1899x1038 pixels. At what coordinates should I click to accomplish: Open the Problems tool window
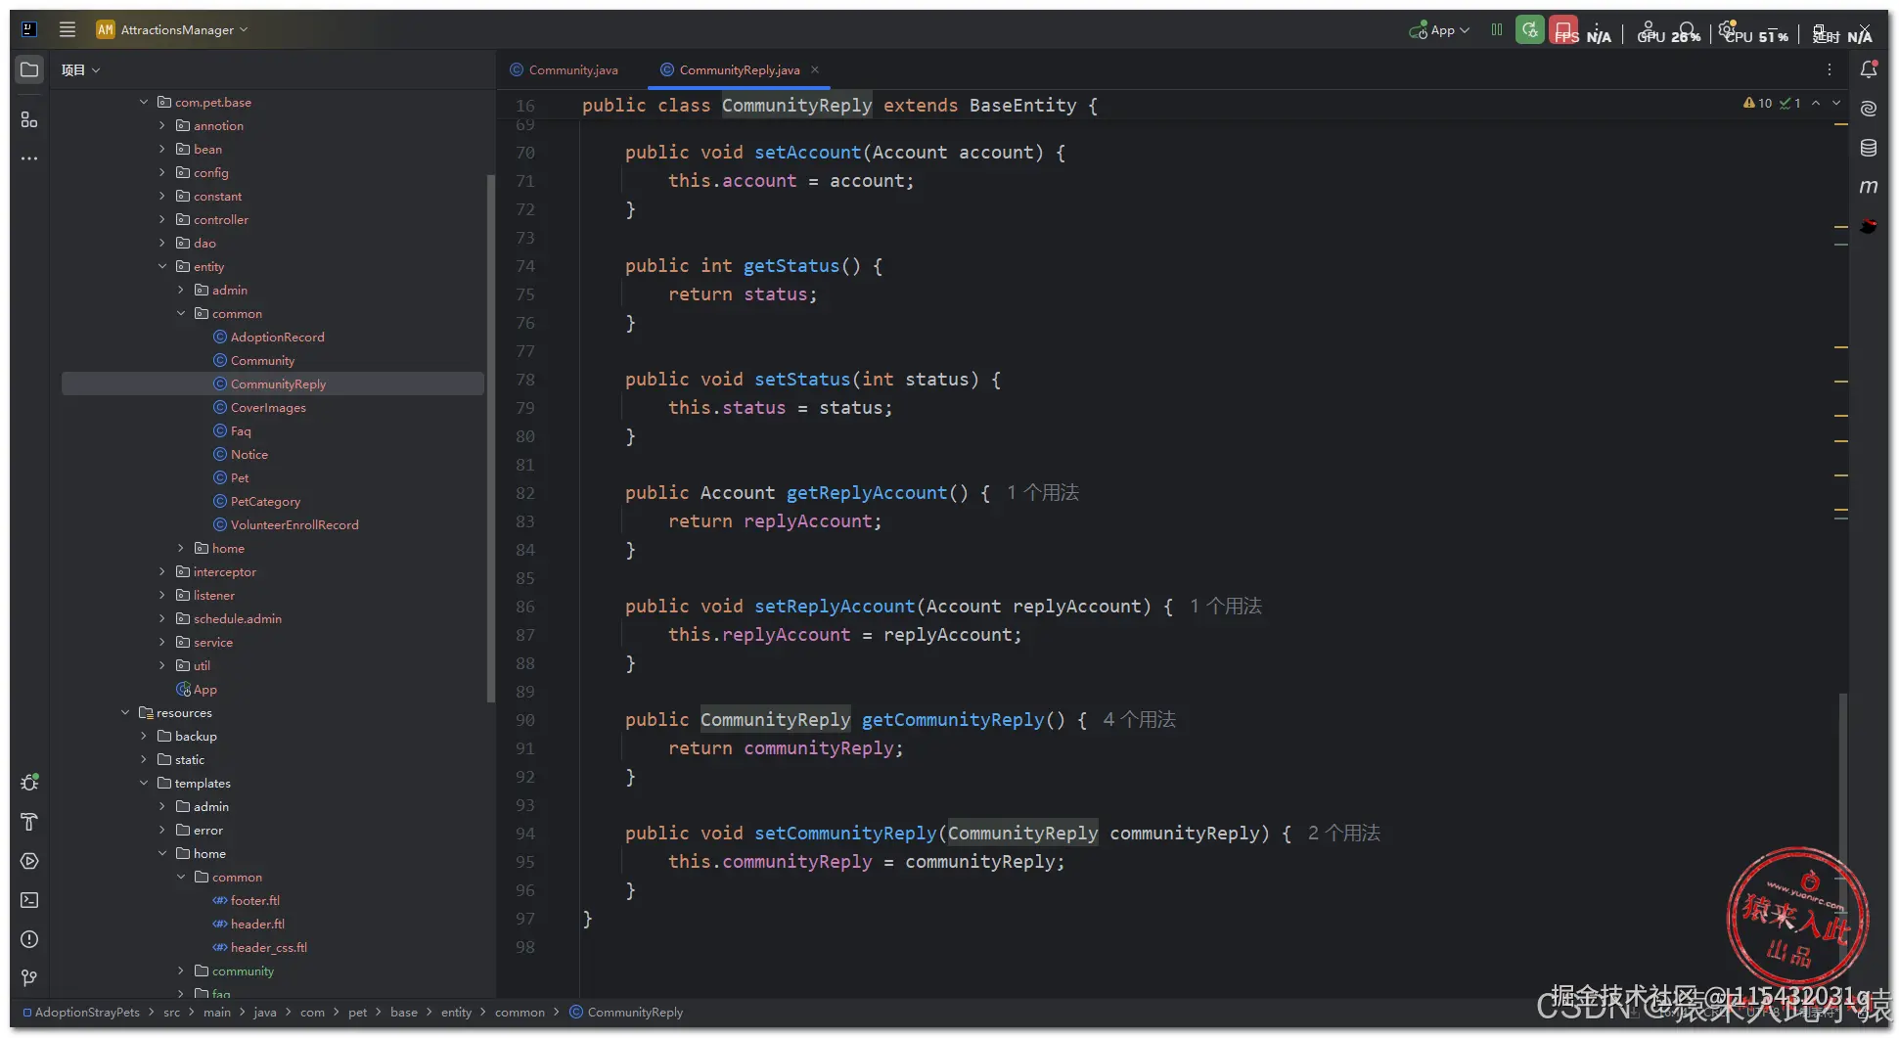pyautogui.click(x=29, y=939)
